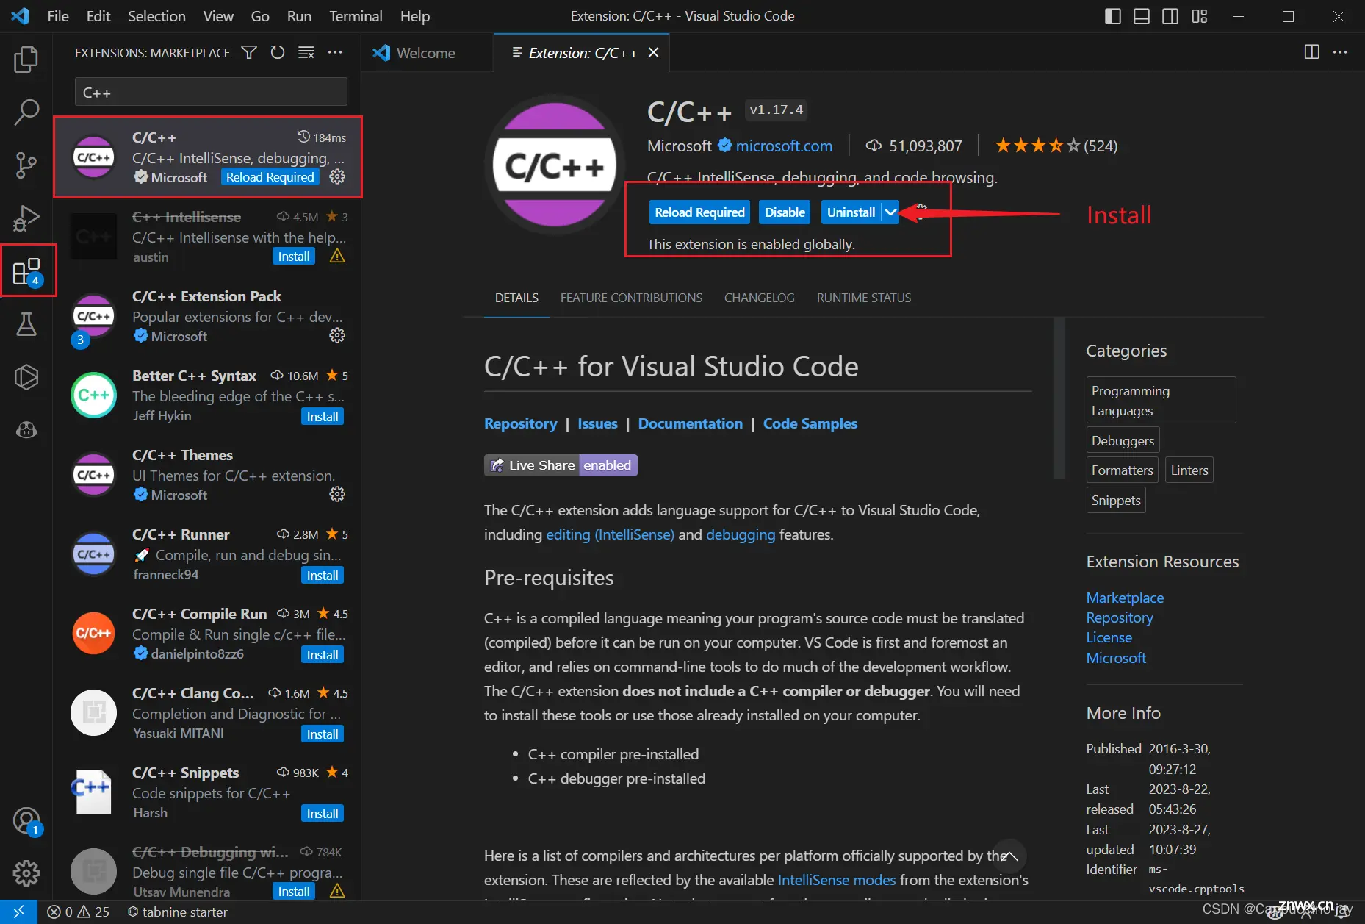Show errors and warnings in status bar

[x=78, y=912]
